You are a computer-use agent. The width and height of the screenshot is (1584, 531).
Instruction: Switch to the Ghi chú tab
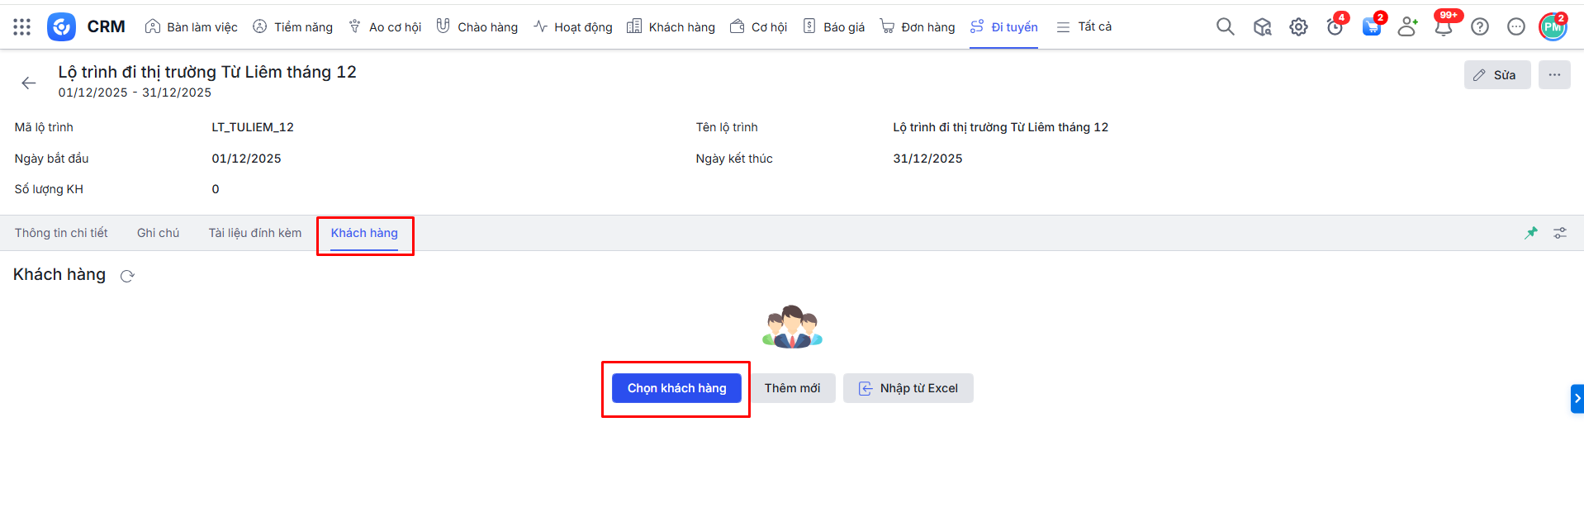(158, 233)
